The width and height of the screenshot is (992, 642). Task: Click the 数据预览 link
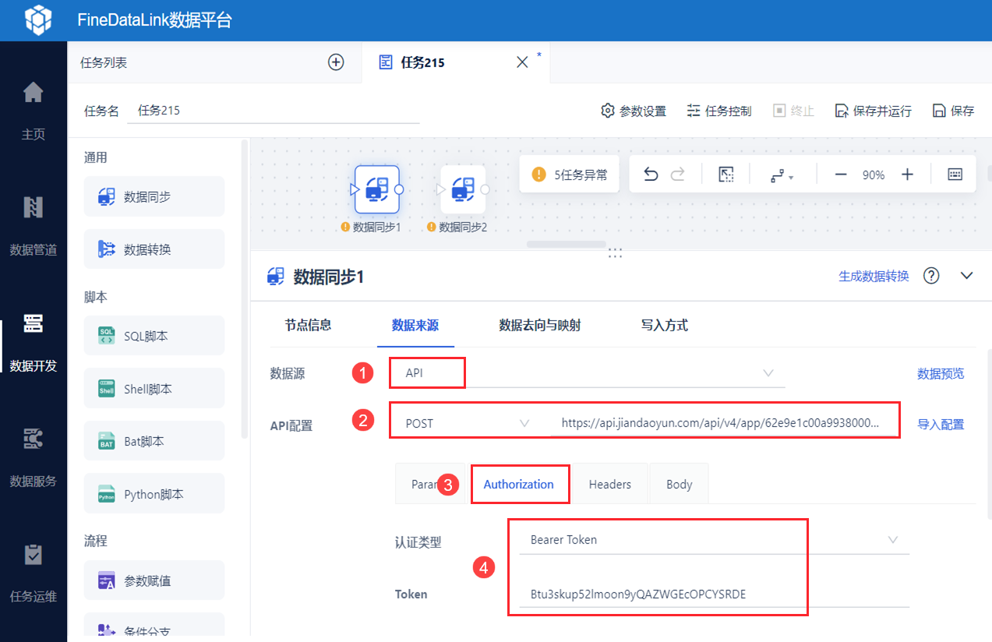[x=941, y=373]
